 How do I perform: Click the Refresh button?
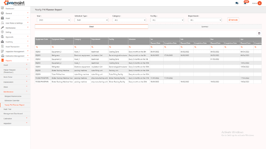tap(233, 20)
